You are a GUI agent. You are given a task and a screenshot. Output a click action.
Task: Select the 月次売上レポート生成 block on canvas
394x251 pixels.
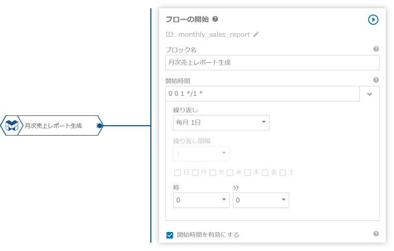52,126
